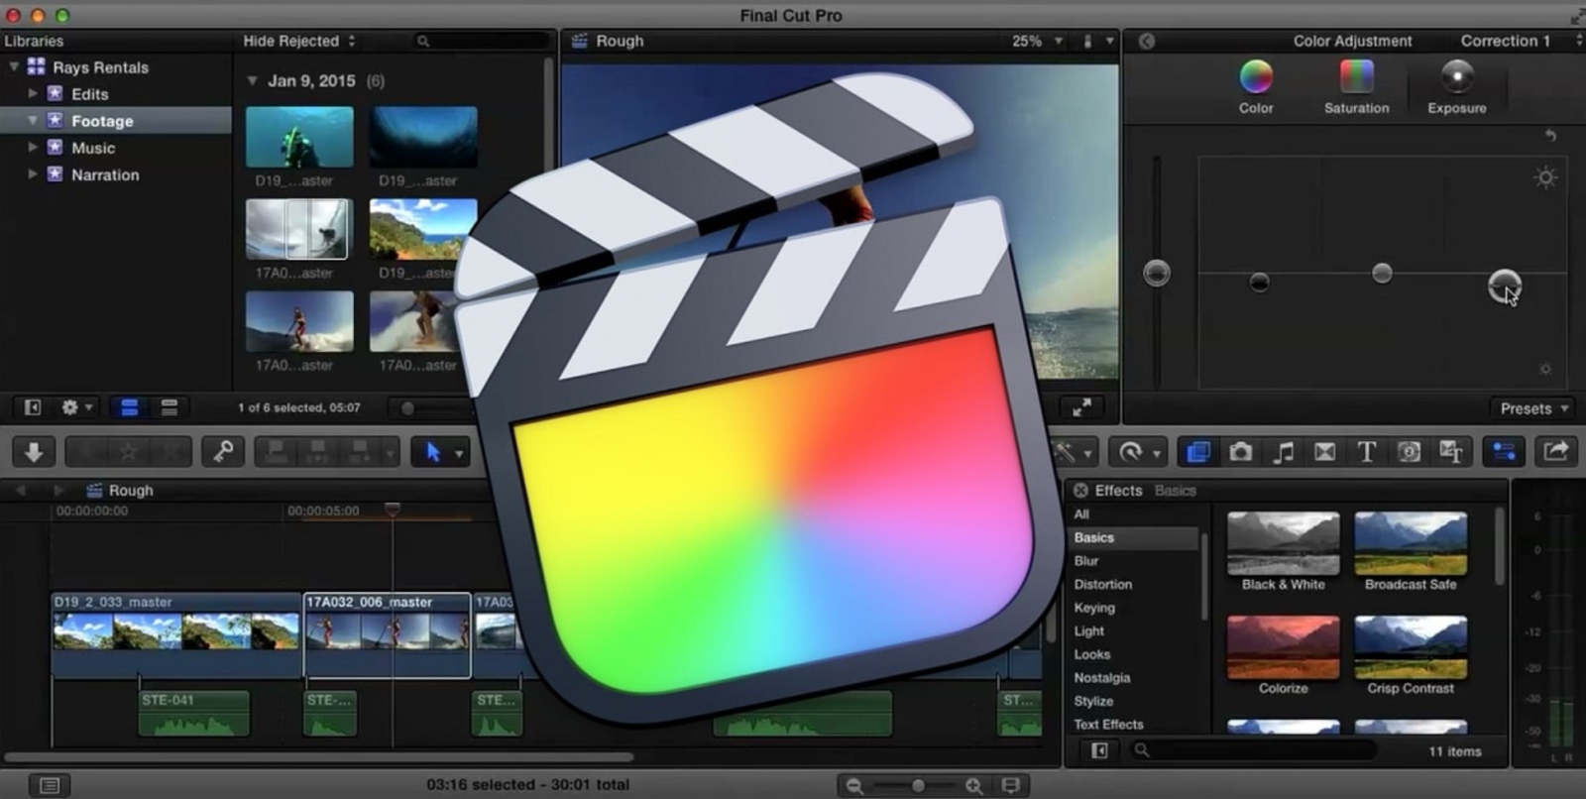The height and width of the screenshot is (799, 1586).
Task: Switch to the Saturation tab
Action: point(1356,87)
